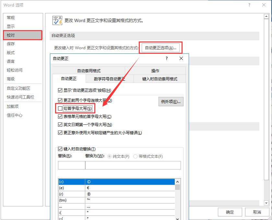272x220 pixels.
Task: Open 信任中心 settings
Action: click(x=15, y=115)
